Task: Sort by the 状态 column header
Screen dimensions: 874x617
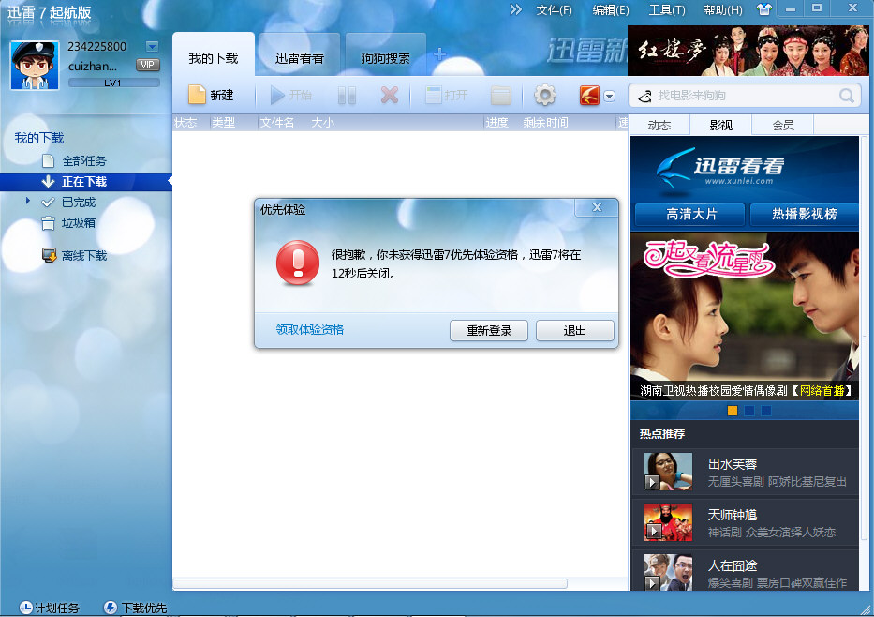Action: (x=185, y=123)
